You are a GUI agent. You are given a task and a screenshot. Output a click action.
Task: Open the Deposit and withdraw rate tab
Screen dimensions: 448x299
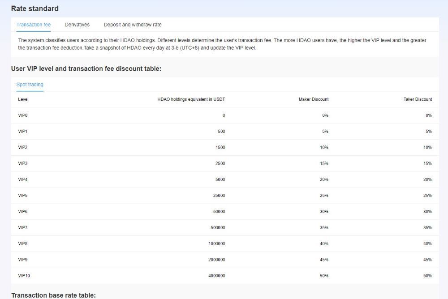pos(133,25)
